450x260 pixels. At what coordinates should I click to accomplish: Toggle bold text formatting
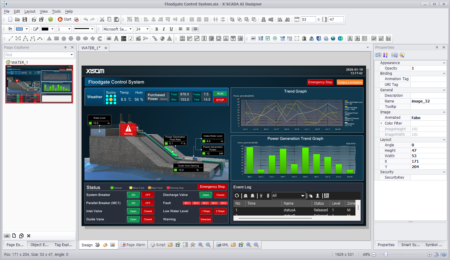coord(156,29)
